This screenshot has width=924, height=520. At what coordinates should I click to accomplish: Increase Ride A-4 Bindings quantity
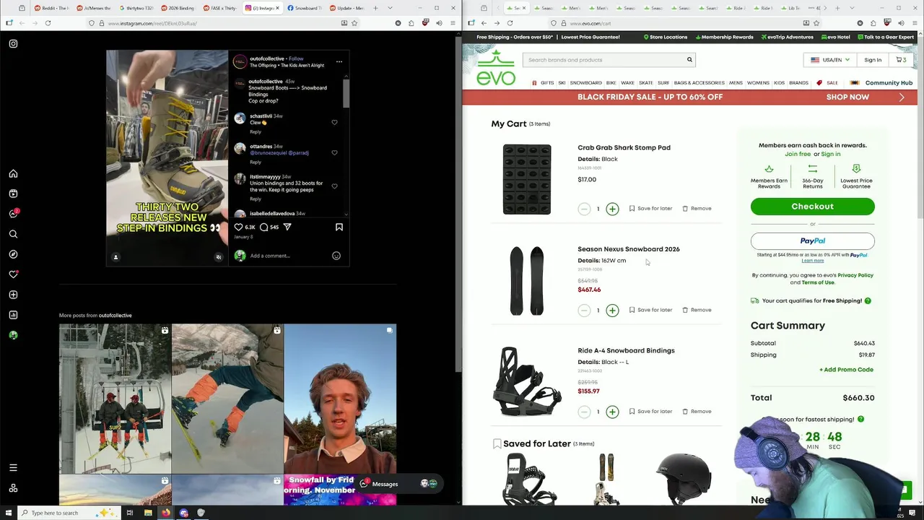[x=612, y=412]
